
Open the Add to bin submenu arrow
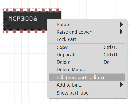click(x=121, y=85)
